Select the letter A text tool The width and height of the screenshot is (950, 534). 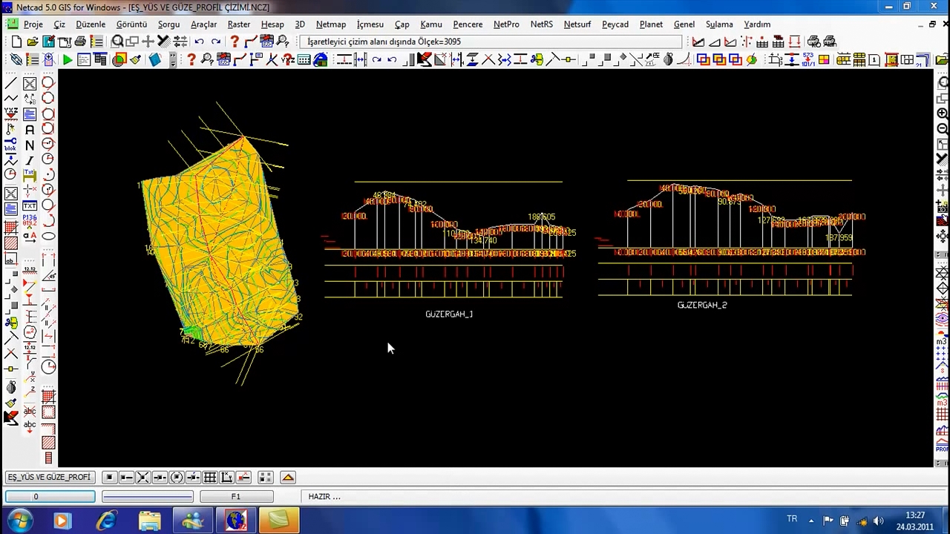click(30, 130)
